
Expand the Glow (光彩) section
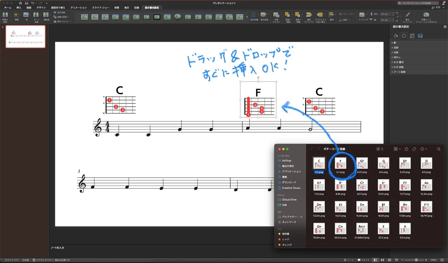[394, 53]
